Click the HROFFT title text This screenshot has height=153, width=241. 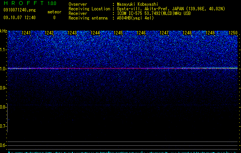click(24, 3)
